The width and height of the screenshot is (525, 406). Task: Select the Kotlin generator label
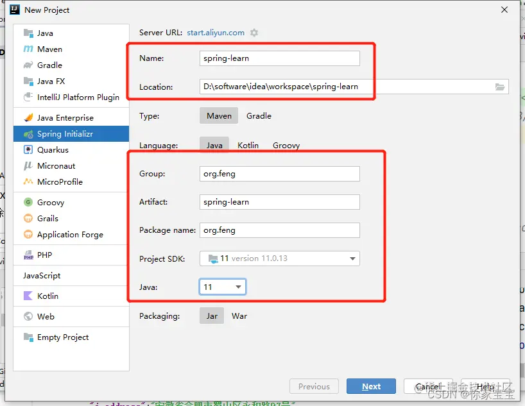point(48,296)
